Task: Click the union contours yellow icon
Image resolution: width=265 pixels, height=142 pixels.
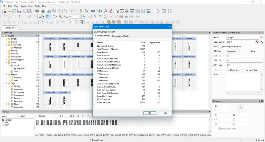Action: [x=109, y=22]
